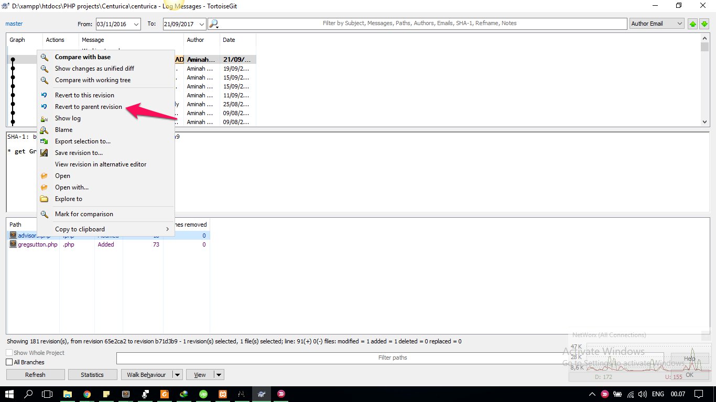Click the Refresh button
The width and height of the screenshot is (716, 402).
36,375
